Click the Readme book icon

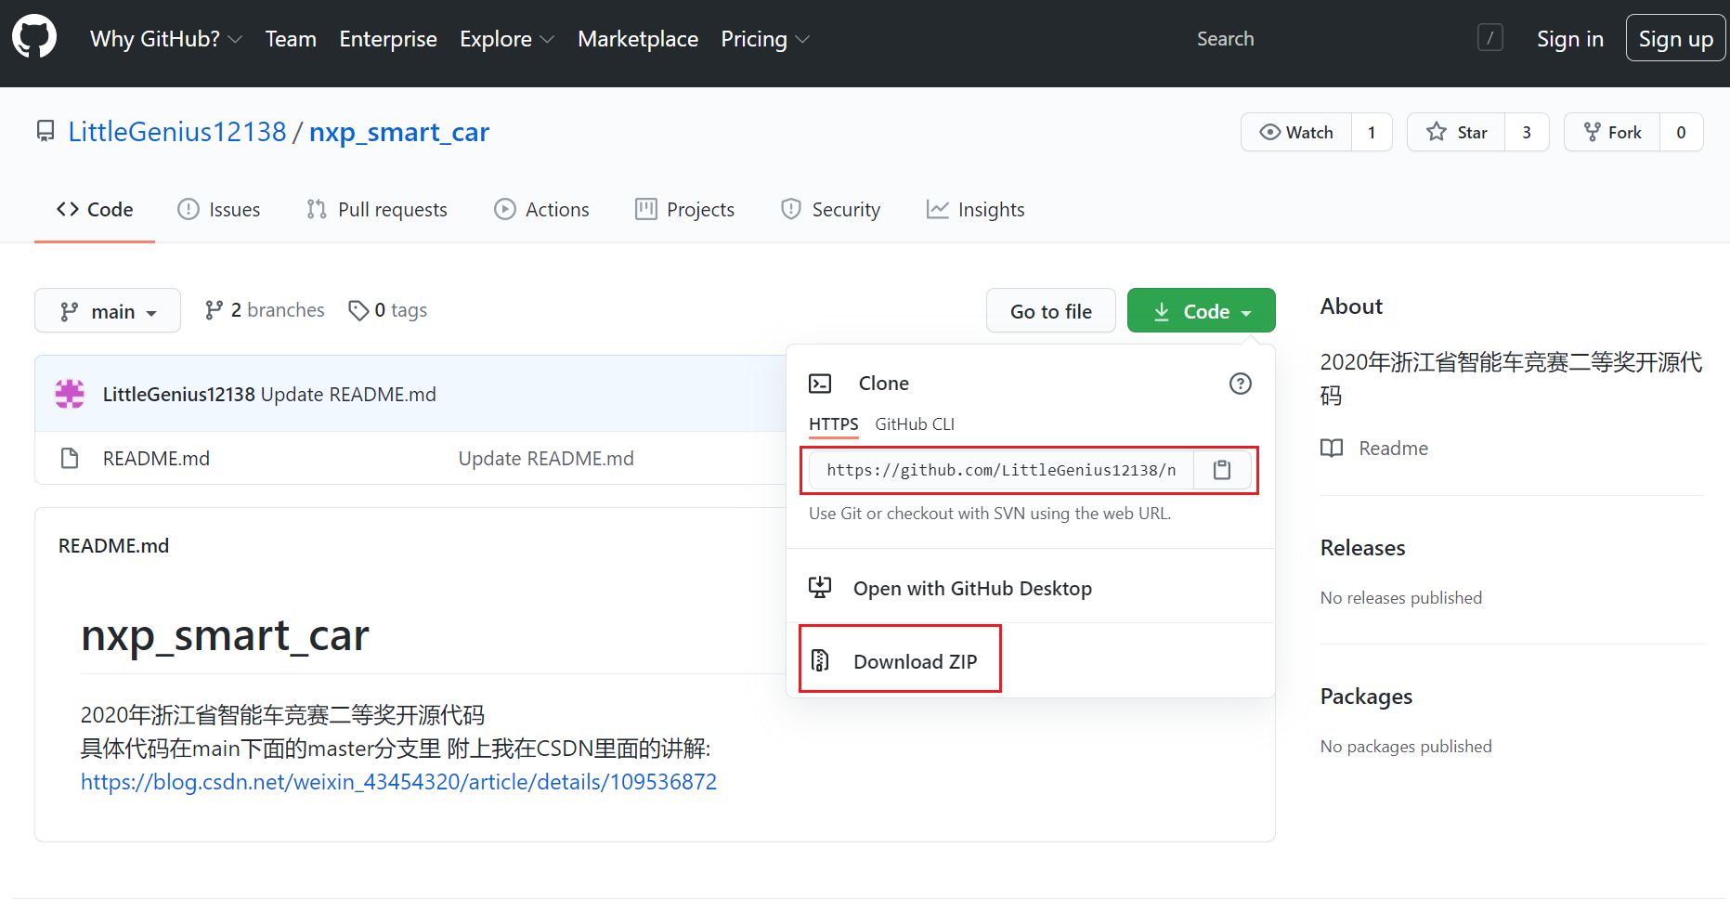[1332, 448]
